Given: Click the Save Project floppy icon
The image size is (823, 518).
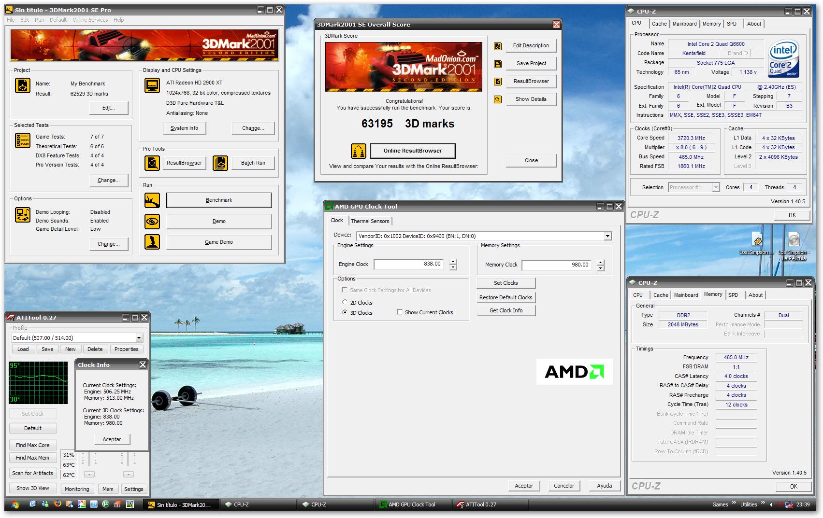Looking at the screenshot, I should coord(498,64).
